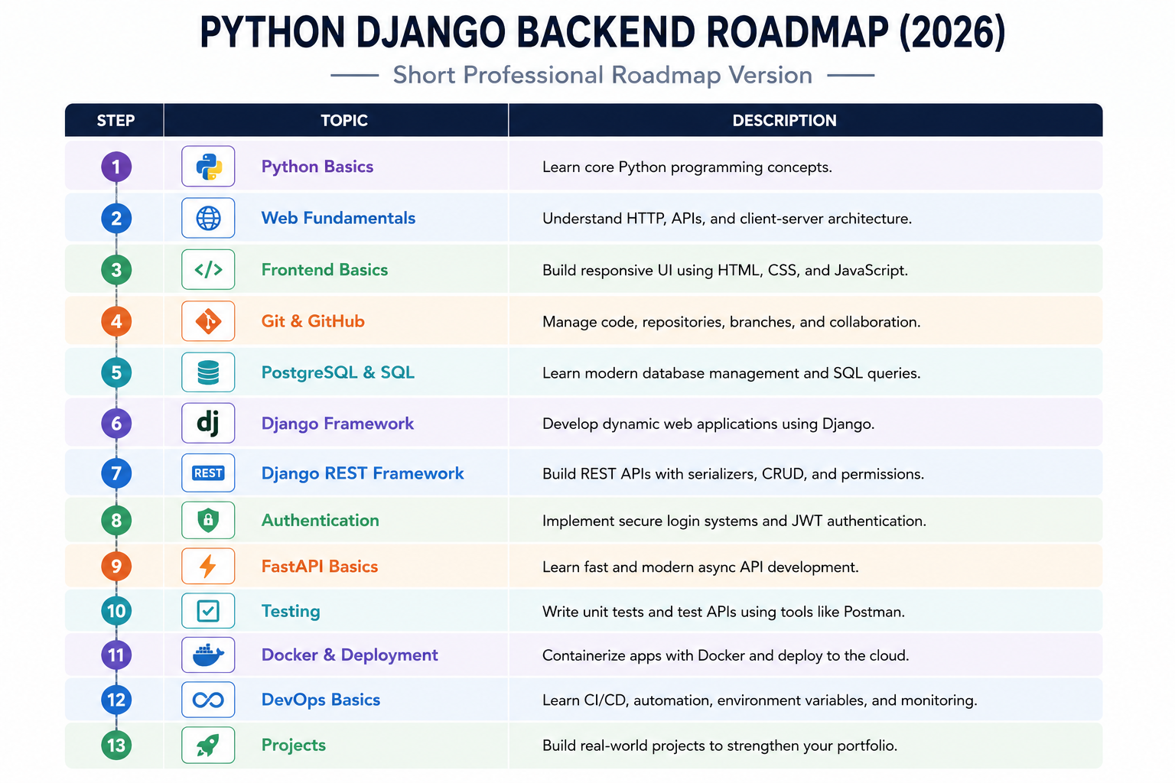Click the purple step 1 circle

click(116, 167)
